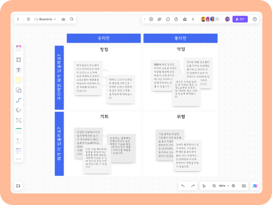Undo the last action
Image resolution: width=272 pixels, height=205 pixels.
click(x=183, y=186)
